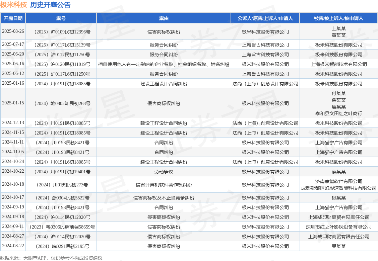The height and width of the screenshot is (261, 378).
Task: Click the date cell 2024-09-19
Action: (x=13, y=207)
